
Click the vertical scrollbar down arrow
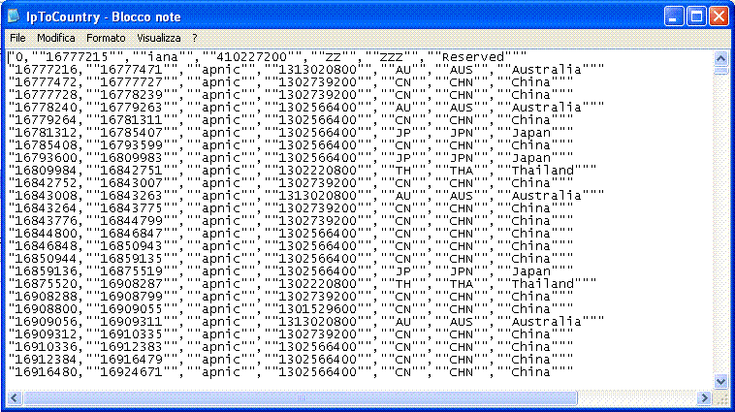[x=720, y=381]
